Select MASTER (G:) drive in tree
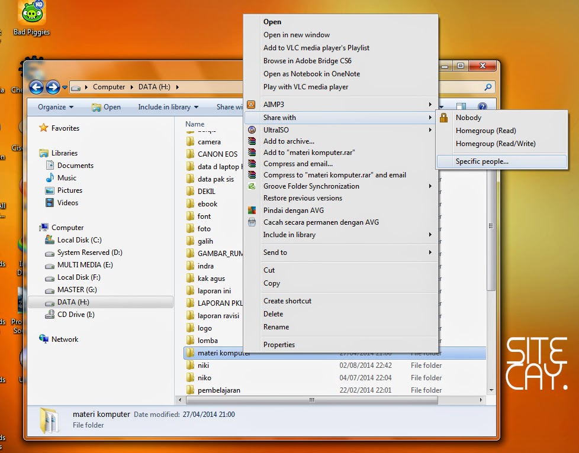 (x=77, y=290)
